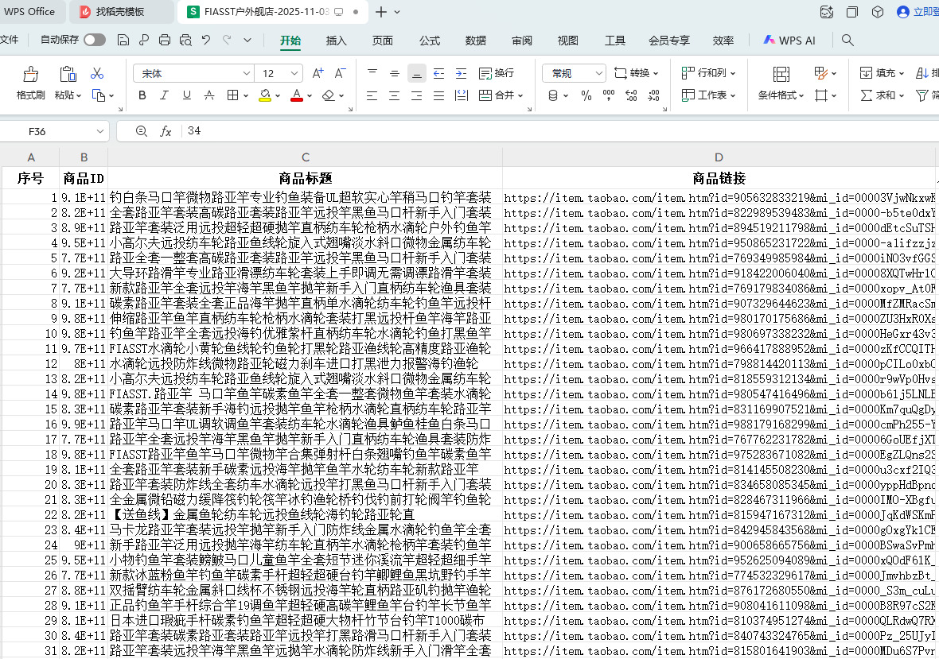Image resolution: width=939 pixels, height=659 pixels.
Task: Click the Format Painter (格式刷) icon
Action: 30,75
